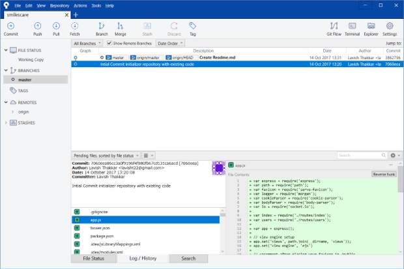Click the added-file icon beside .gitignore
The height and width of the screenshot is (269, 404).
(77, 212)
